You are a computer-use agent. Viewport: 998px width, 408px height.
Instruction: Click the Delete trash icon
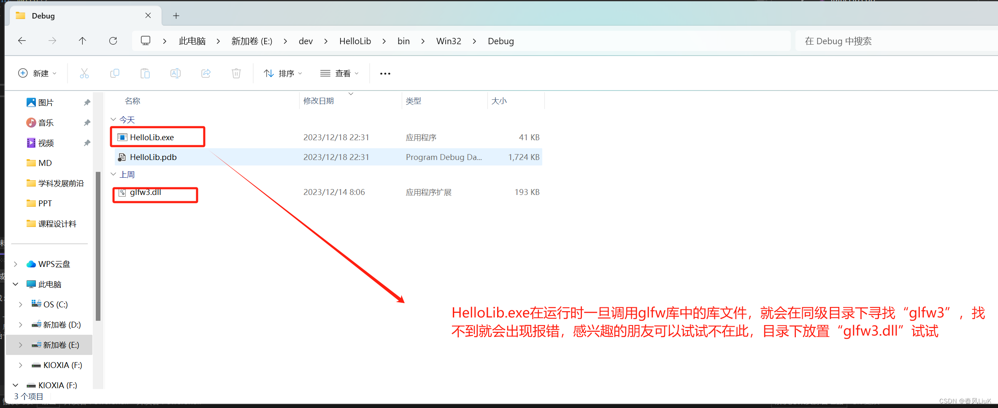point(236,73)
